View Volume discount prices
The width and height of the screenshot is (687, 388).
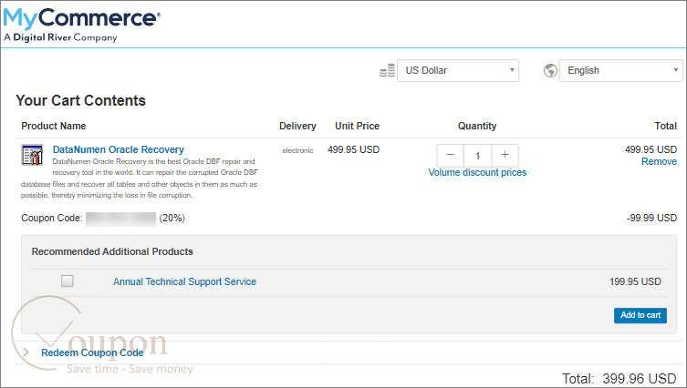point(477,172)
